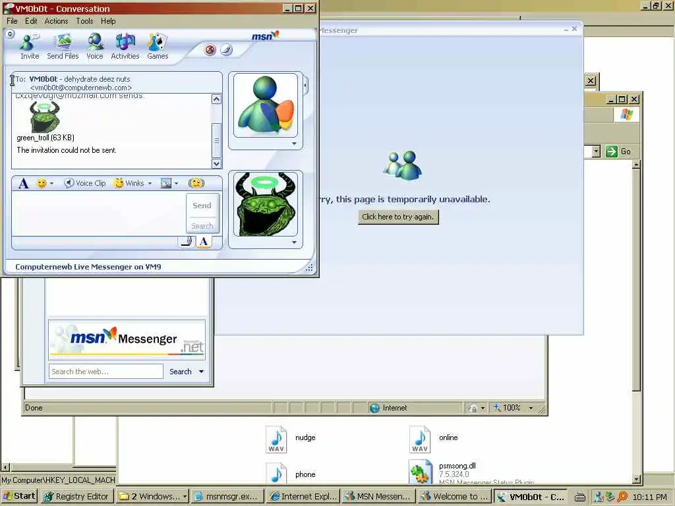675x506 pixels.
Task: Click the red Block contact icon
Action: 210,50
